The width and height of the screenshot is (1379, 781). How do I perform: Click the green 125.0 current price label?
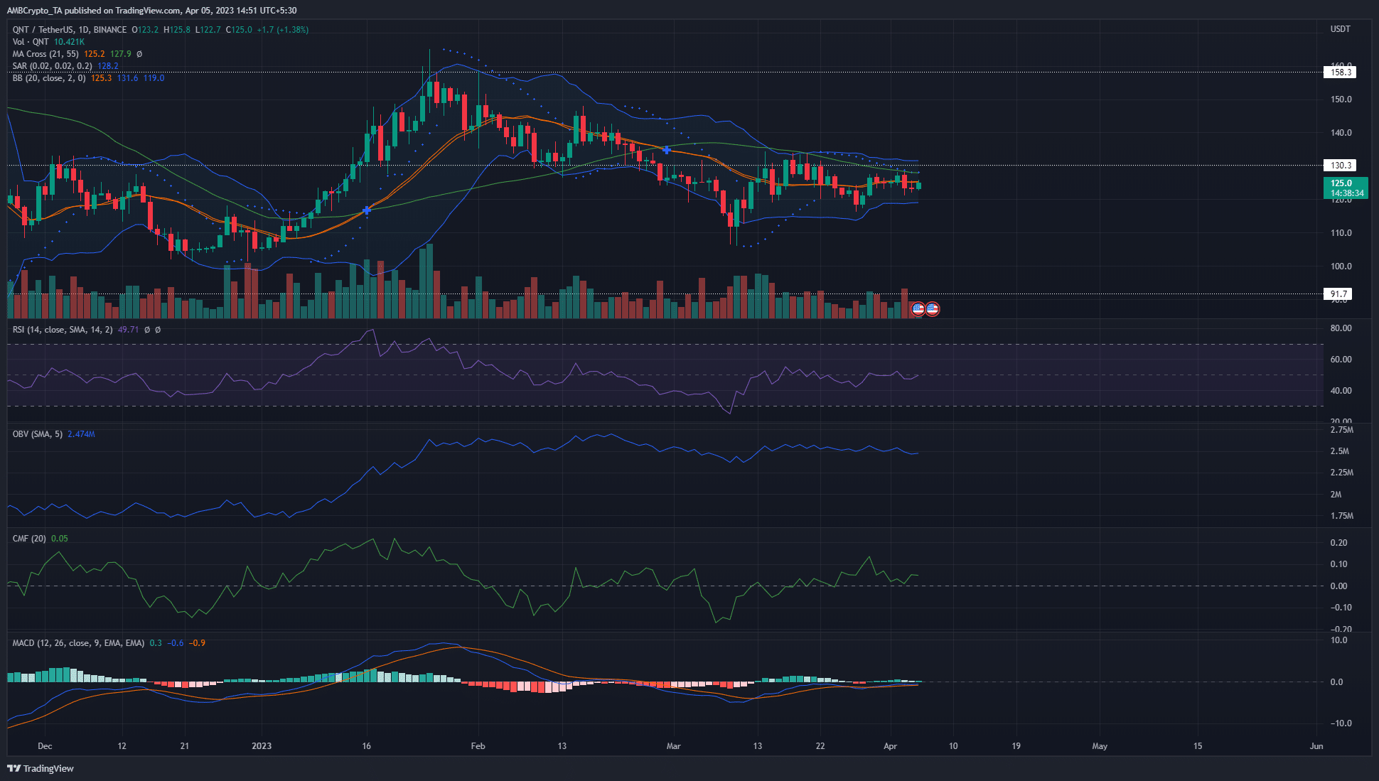(1346, 188)
